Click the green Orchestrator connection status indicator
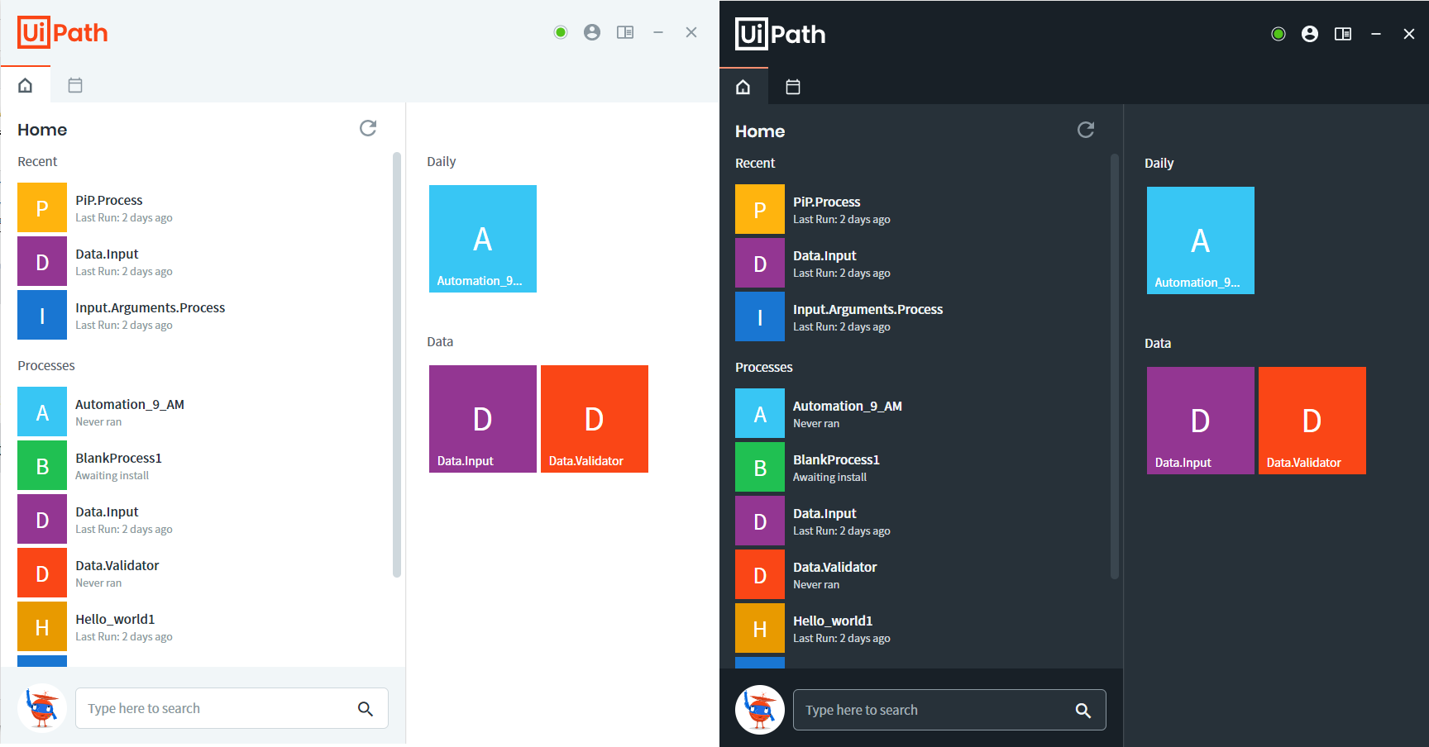Screen dimensions: 1429x747 1278,34
